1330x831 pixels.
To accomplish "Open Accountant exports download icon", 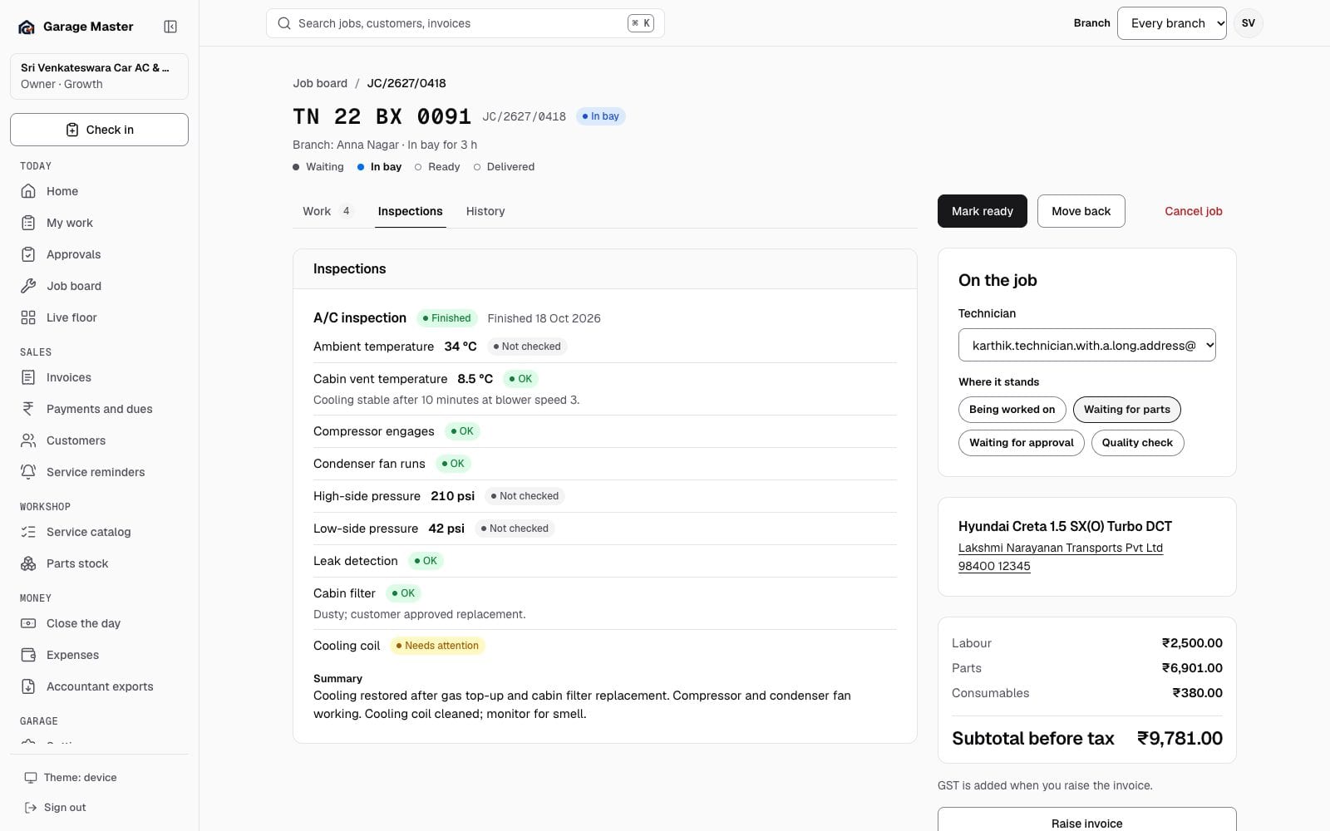I will point(28,686).
